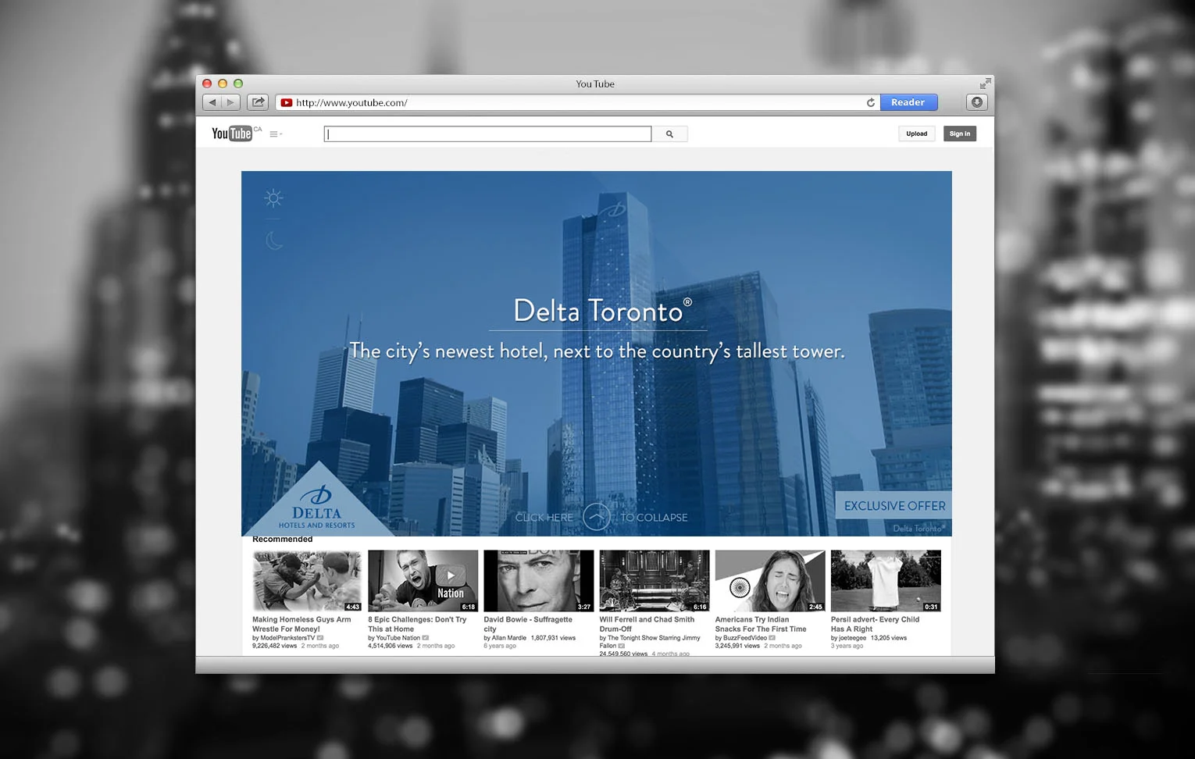Open the ModelPrankstersTV channel link
Image resolution: width=1195 pixels, height=759 pixels.
[x=287, y=638]
